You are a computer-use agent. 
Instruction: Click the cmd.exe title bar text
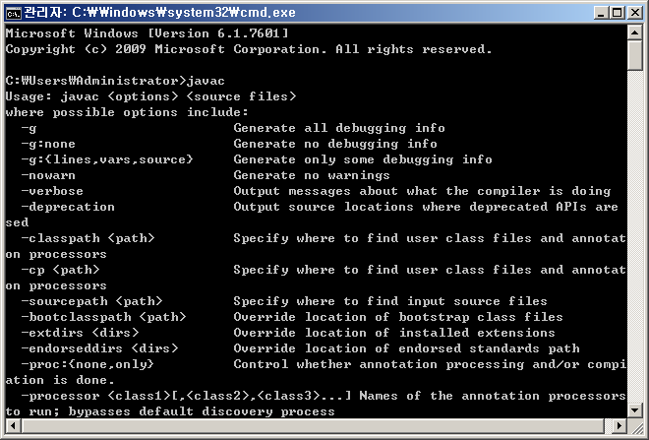pyautogui.click(x=159, y=13)
